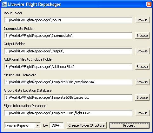Browse for the Output Folder
The image size is (153, 133).
point(142,51)
